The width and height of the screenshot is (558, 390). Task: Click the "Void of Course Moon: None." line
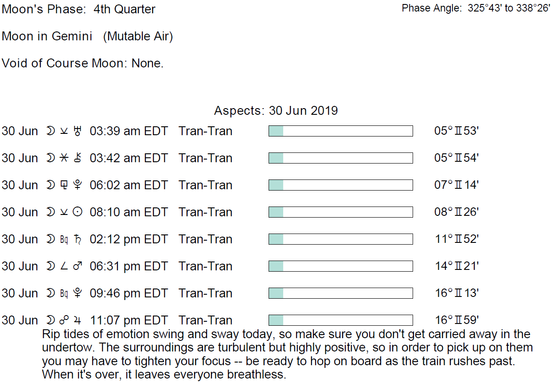tap(83, 63)
